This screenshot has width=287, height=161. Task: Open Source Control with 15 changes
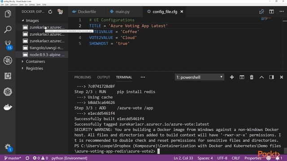8,45
